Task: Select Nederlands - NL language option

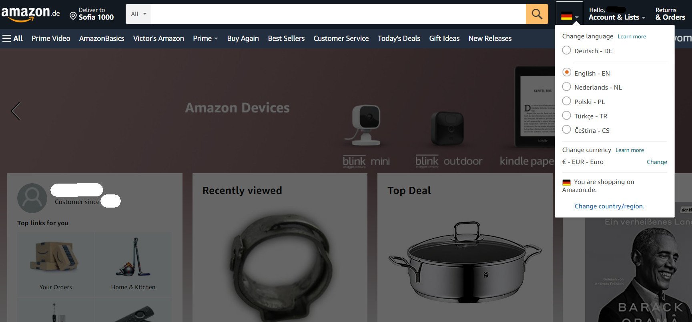Action: (x=592, y=87)
